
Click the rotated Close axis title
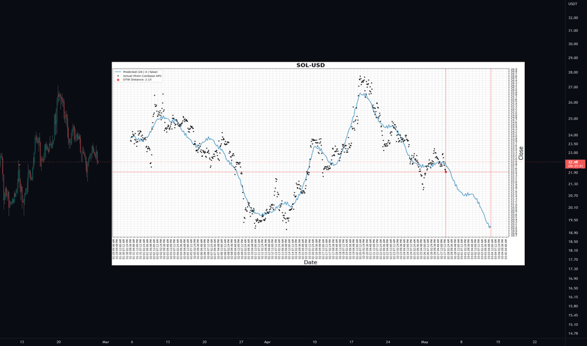521,153
